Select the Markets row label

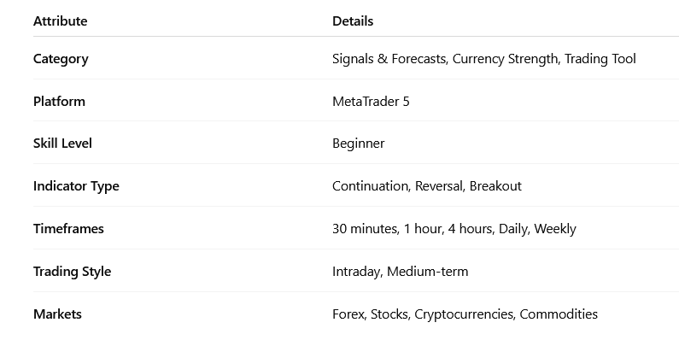[57, 314]
